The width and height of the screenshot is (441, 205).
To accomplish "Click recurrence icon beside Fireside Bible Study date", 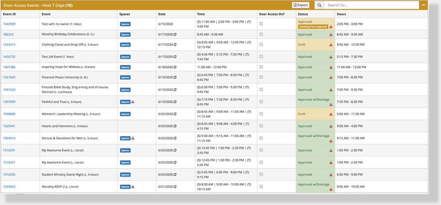I will [x=175, y=90].
